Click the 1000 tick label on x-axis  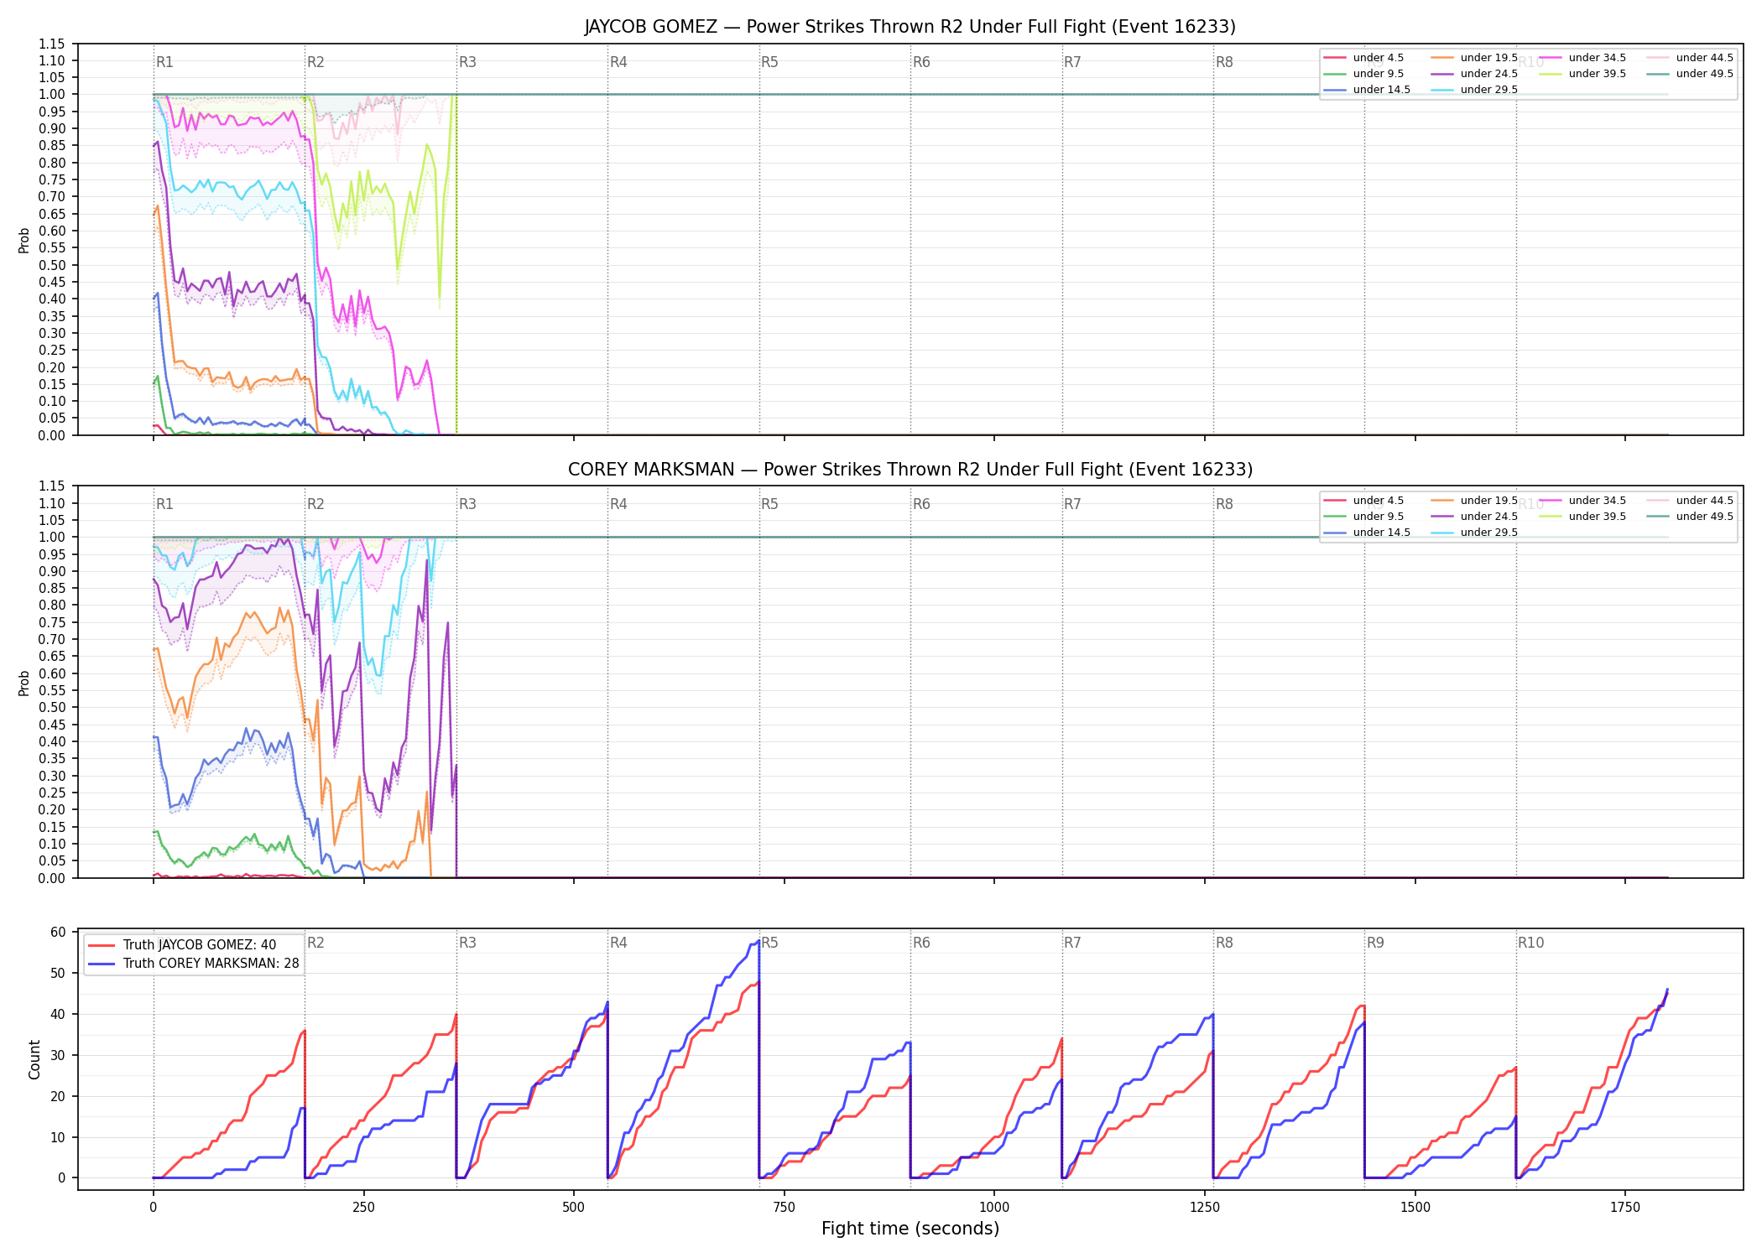[994, 1208]
